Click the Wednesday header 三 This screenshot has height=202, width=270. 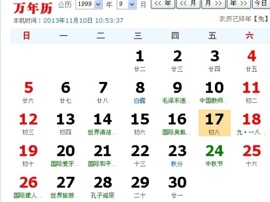pos(138,36)
